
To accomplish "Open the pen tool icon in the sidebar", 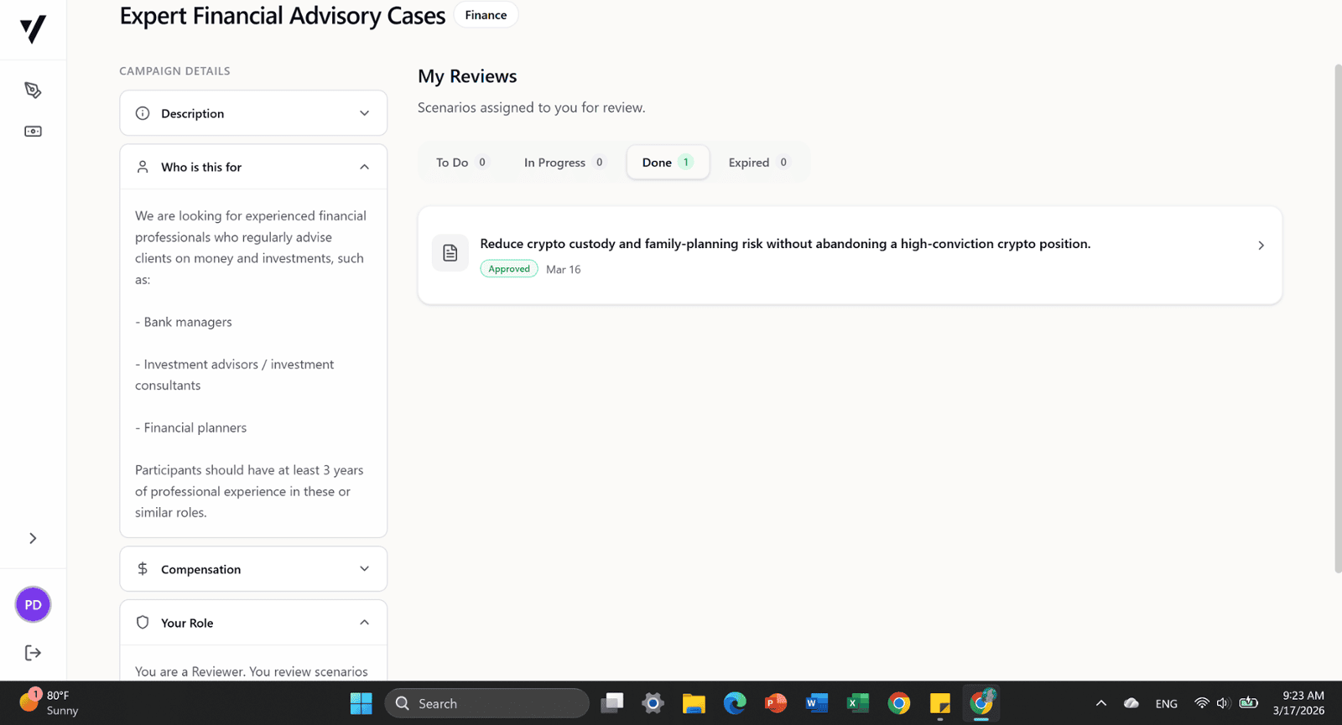I will click(33, 91).
